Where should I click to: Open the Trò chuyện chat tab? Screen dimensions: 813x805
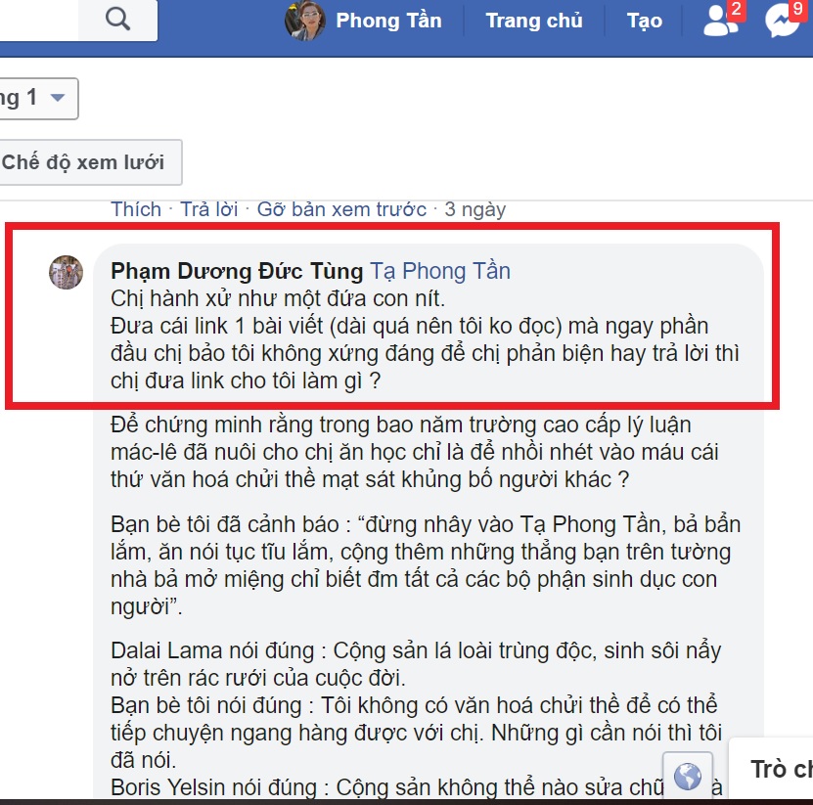pyautogui.click(x=782, y=769)
